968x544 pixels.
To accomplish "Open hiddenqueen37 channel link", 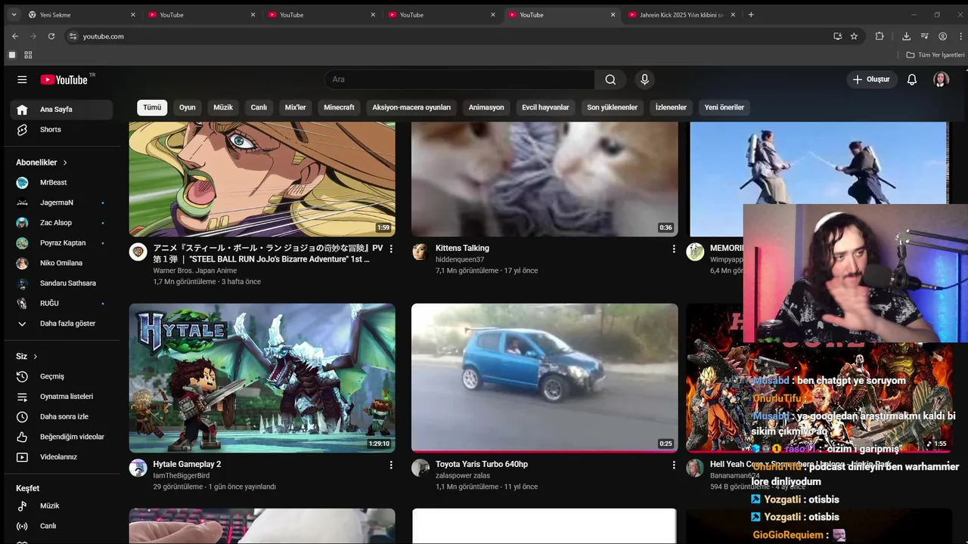I will point(460,260).
